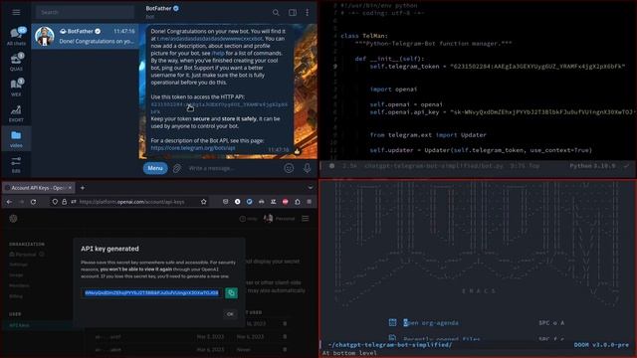
Task: Click Recently opened files in Doom dashboard
Action: [442, 338]
